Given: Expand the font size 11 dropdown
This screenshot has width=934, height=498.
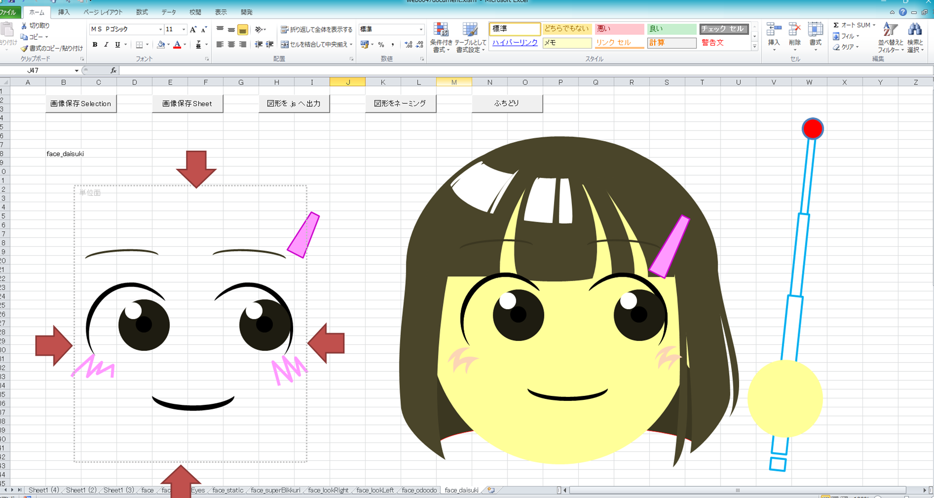Looking at the screenshot, I should (x=184, y=29).
